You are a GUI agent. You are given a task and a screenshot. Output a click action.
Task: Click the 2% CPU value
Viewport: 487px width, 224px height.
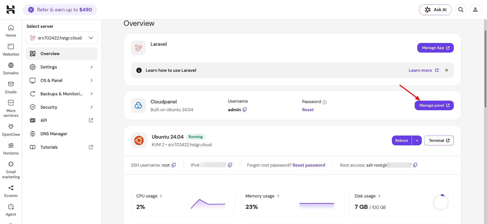point(141,207)
